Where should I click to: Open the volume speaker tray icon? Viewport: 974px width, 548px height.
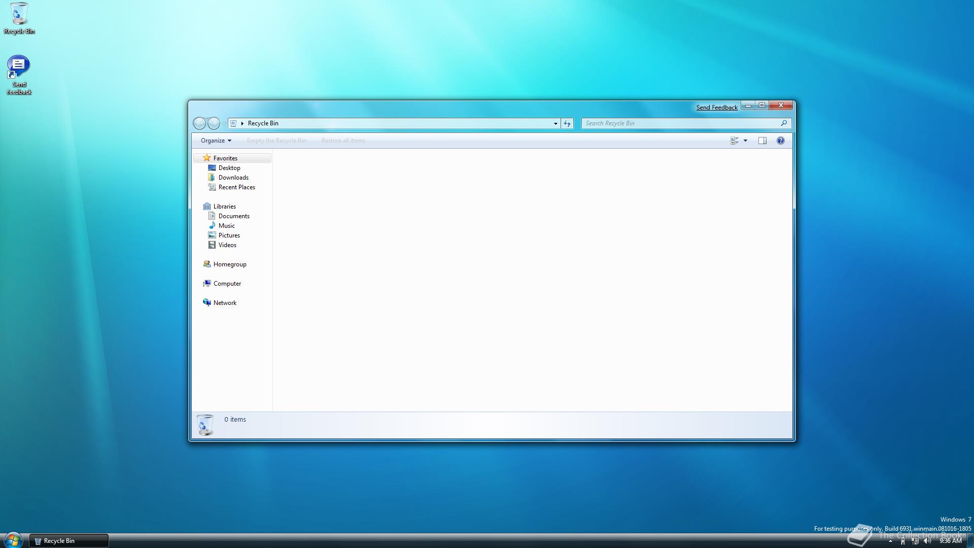pyautogui.click(x=927, y=541)
